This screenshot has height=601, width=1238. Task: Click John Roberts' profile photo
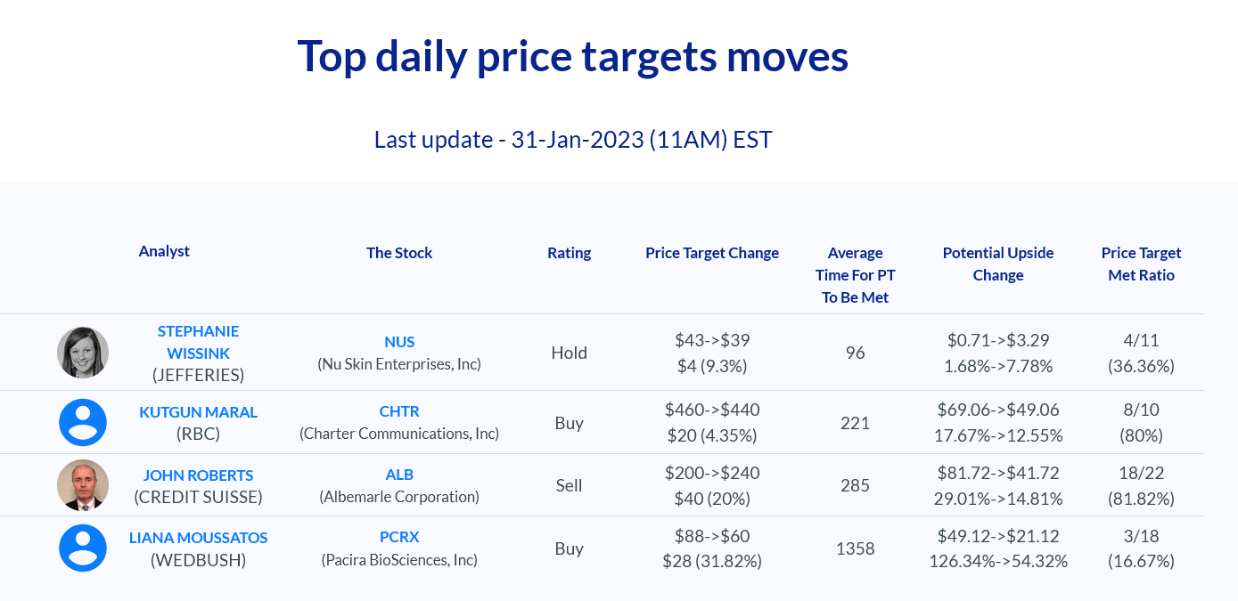(83, 485)
